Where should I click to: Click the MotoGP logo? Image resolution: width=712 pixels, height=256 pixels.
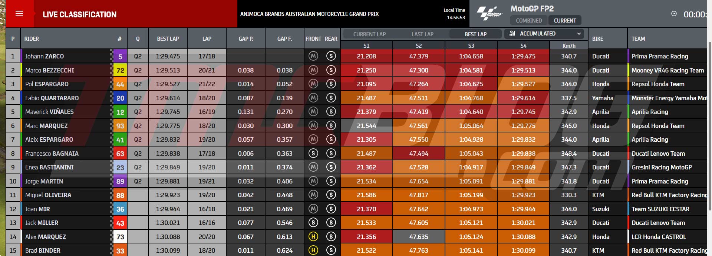pyautogui.click(x=489, y=13)
